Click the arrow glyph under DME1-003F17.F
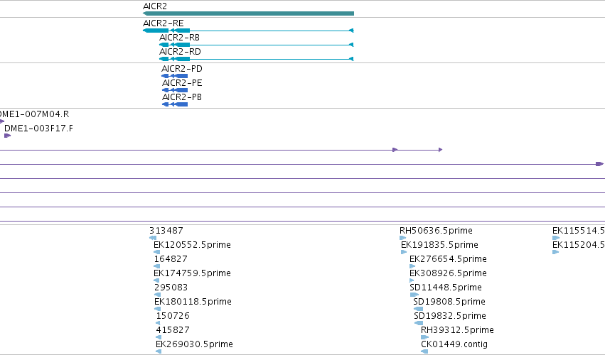The image size is (605, 355). (x=7, y=136)
